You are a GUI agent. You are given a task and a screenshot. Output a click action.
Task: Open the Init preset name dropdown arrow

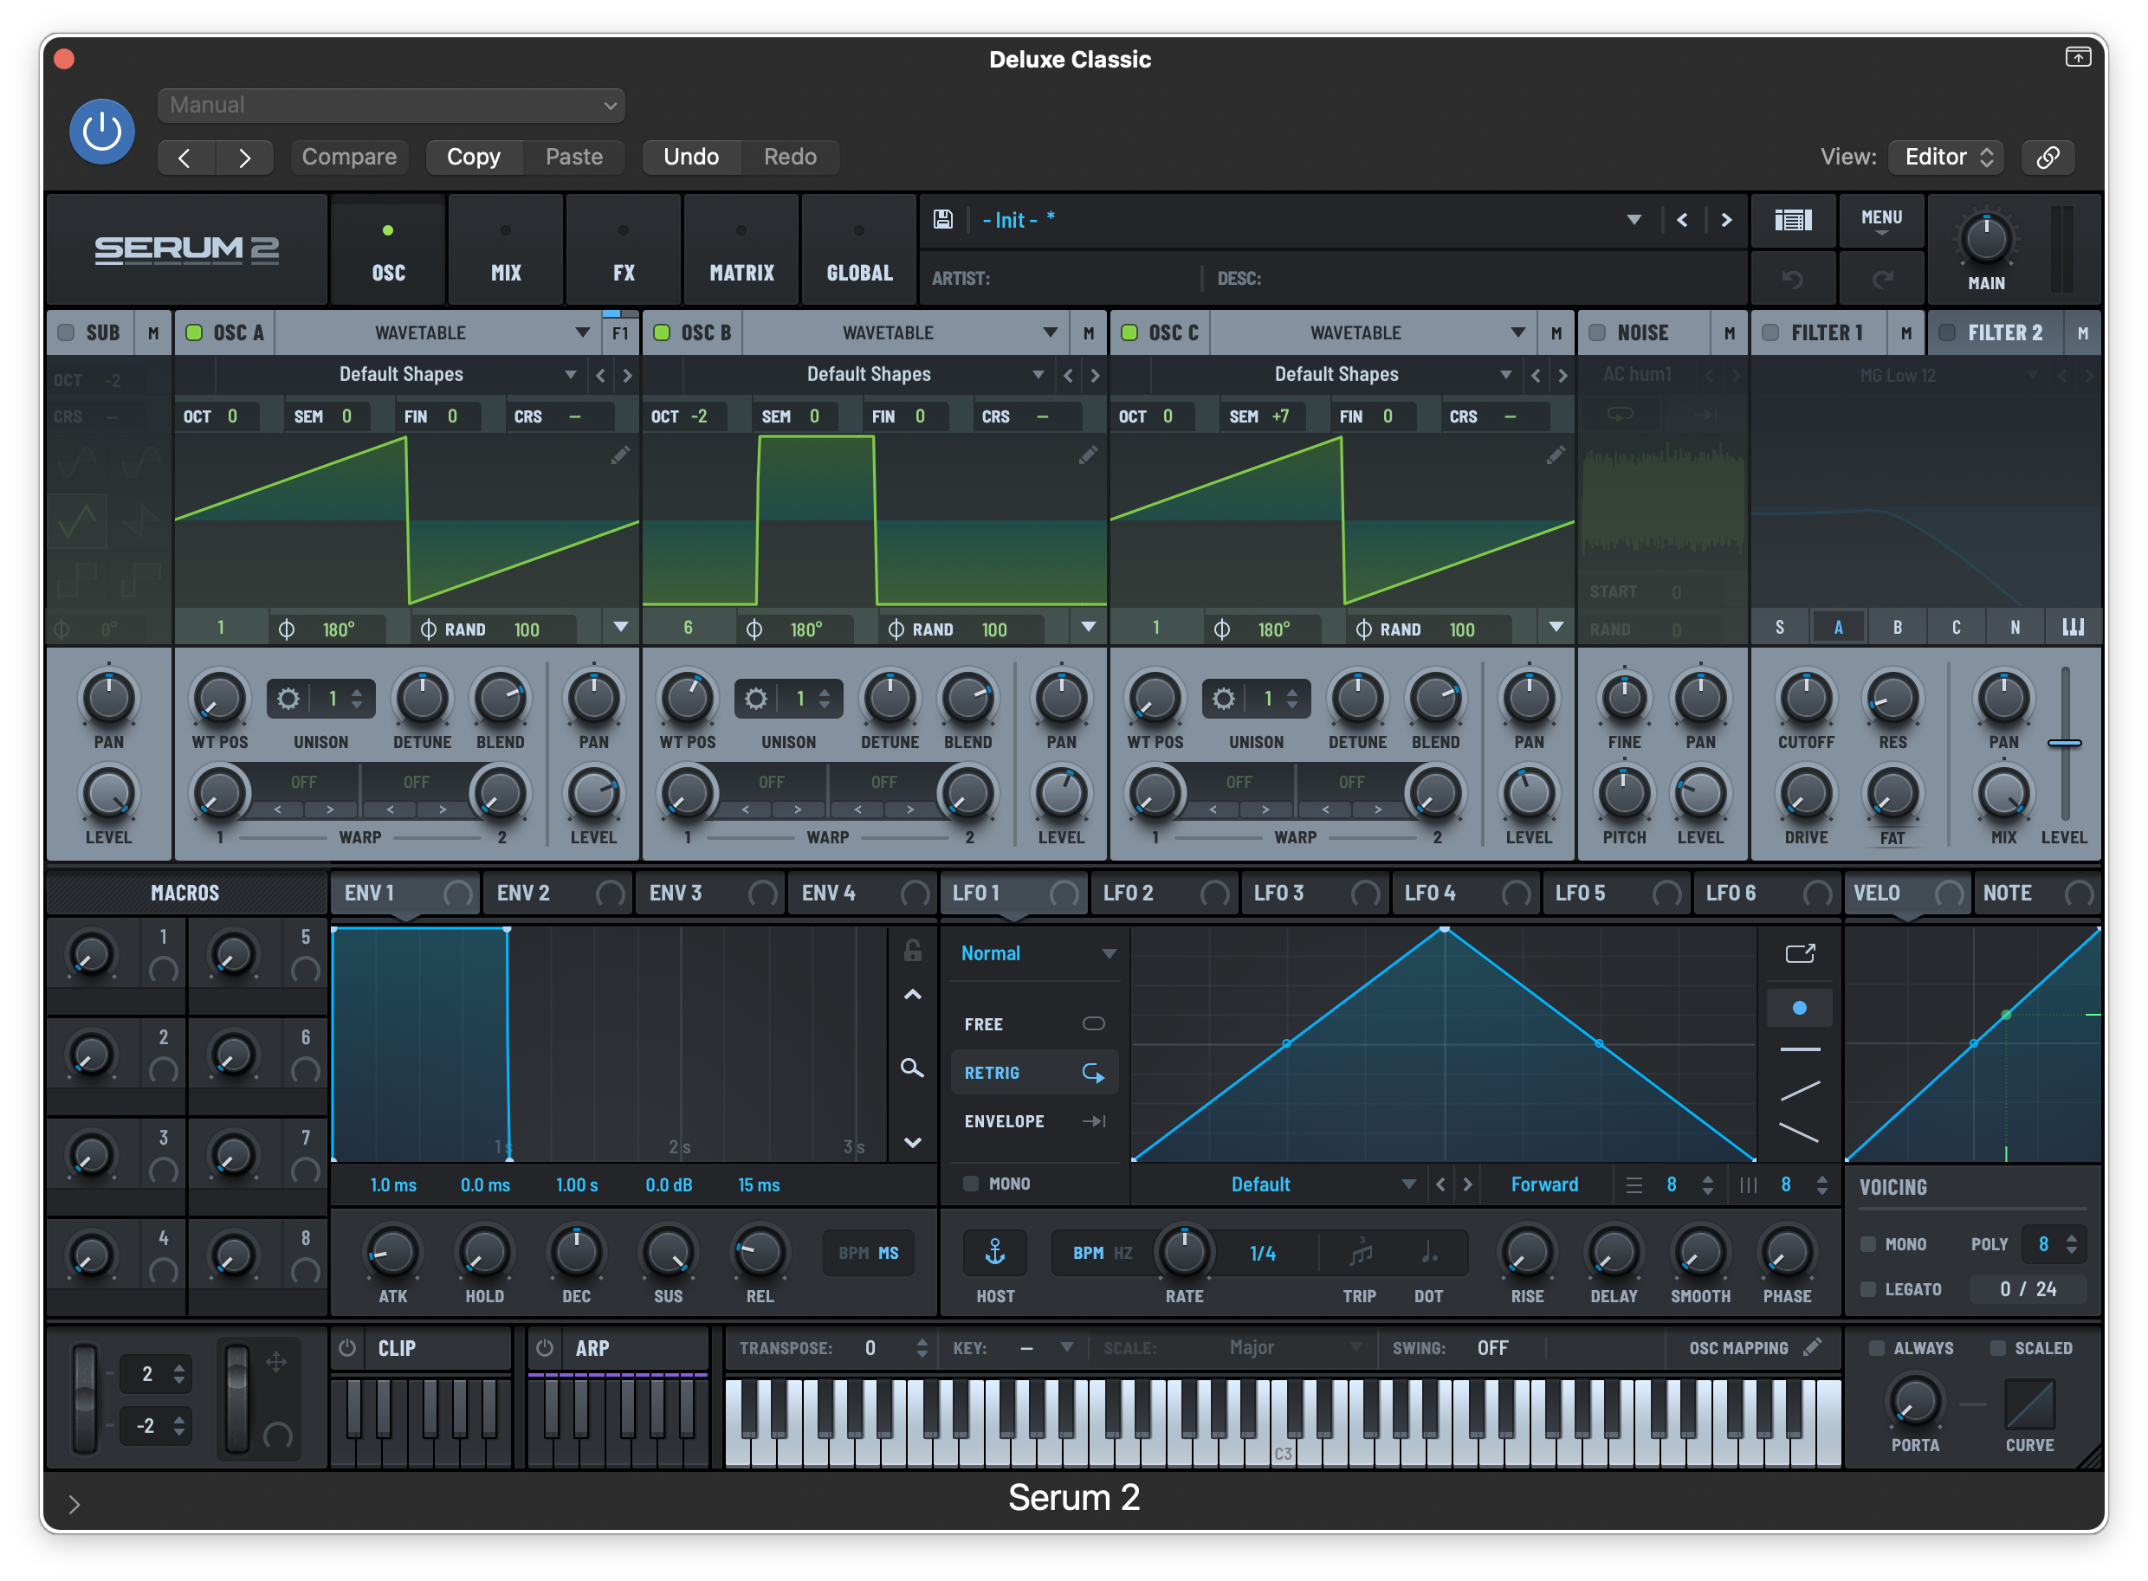pyautogui.click(x=1634, y=220)
